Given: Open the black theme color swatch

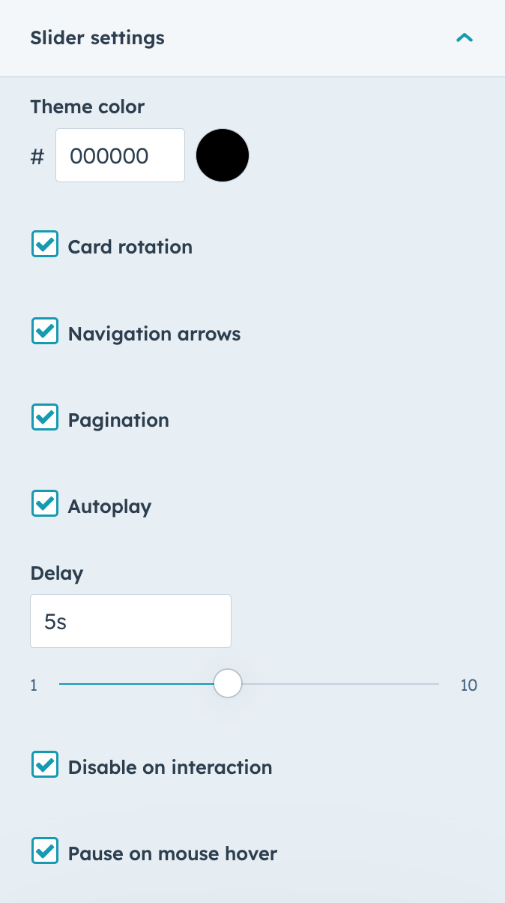Looking at the screenshot, I should click(x=223, y=155).
